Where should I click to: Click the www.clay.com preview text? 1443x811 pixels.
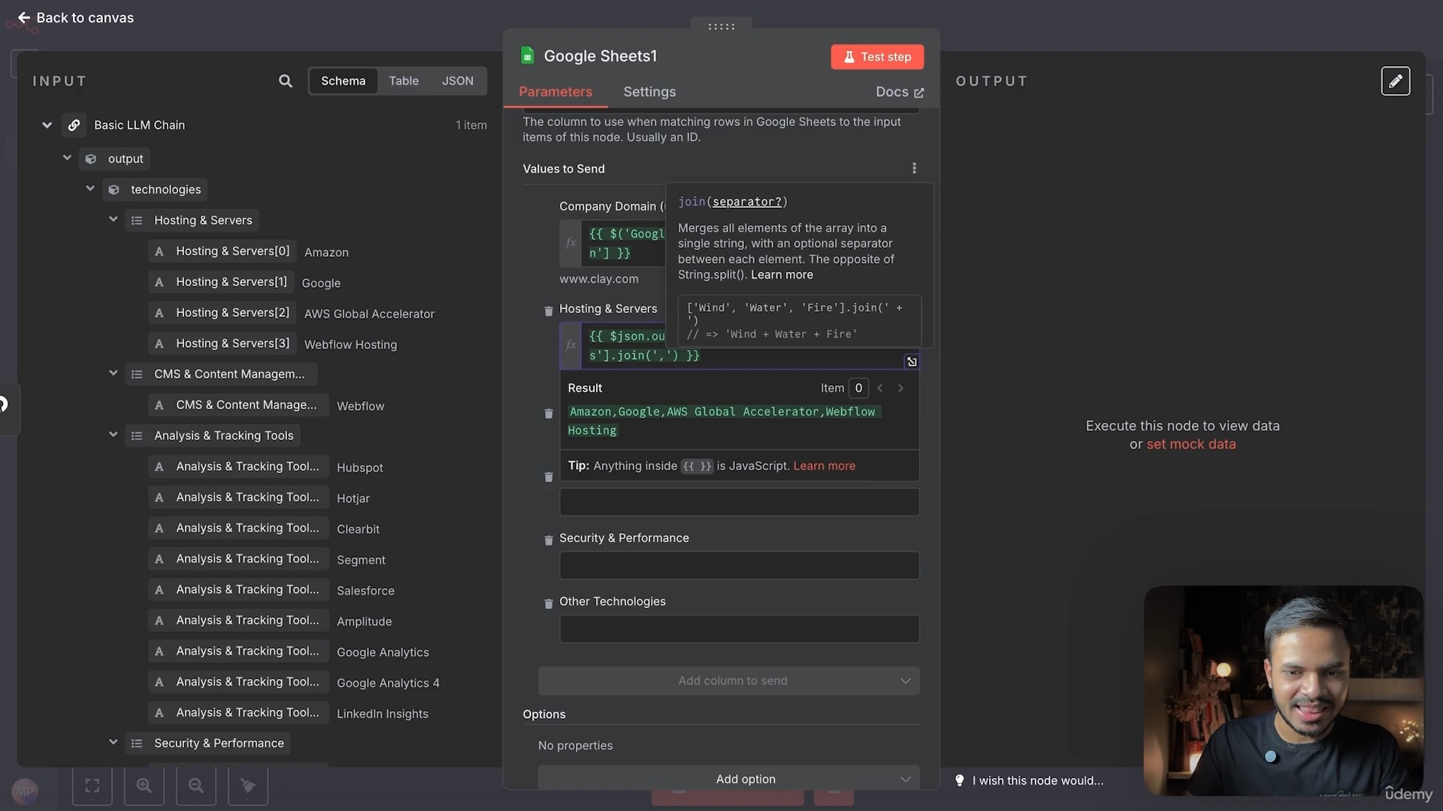598,279
